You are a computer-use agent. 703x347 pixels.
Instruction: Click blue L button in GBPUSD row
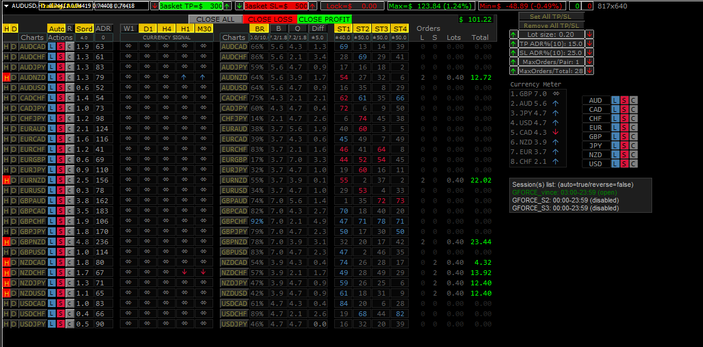51,252
